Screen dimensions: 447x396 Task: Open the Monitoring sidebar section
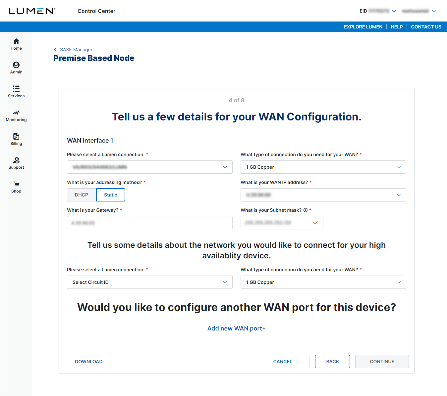point(16,115)
